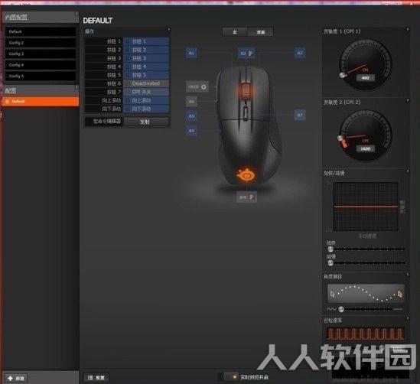The width and height of the screenshot is (420, 384).
Task: Launch the macro editor button
Action: [x=146, y=122]
